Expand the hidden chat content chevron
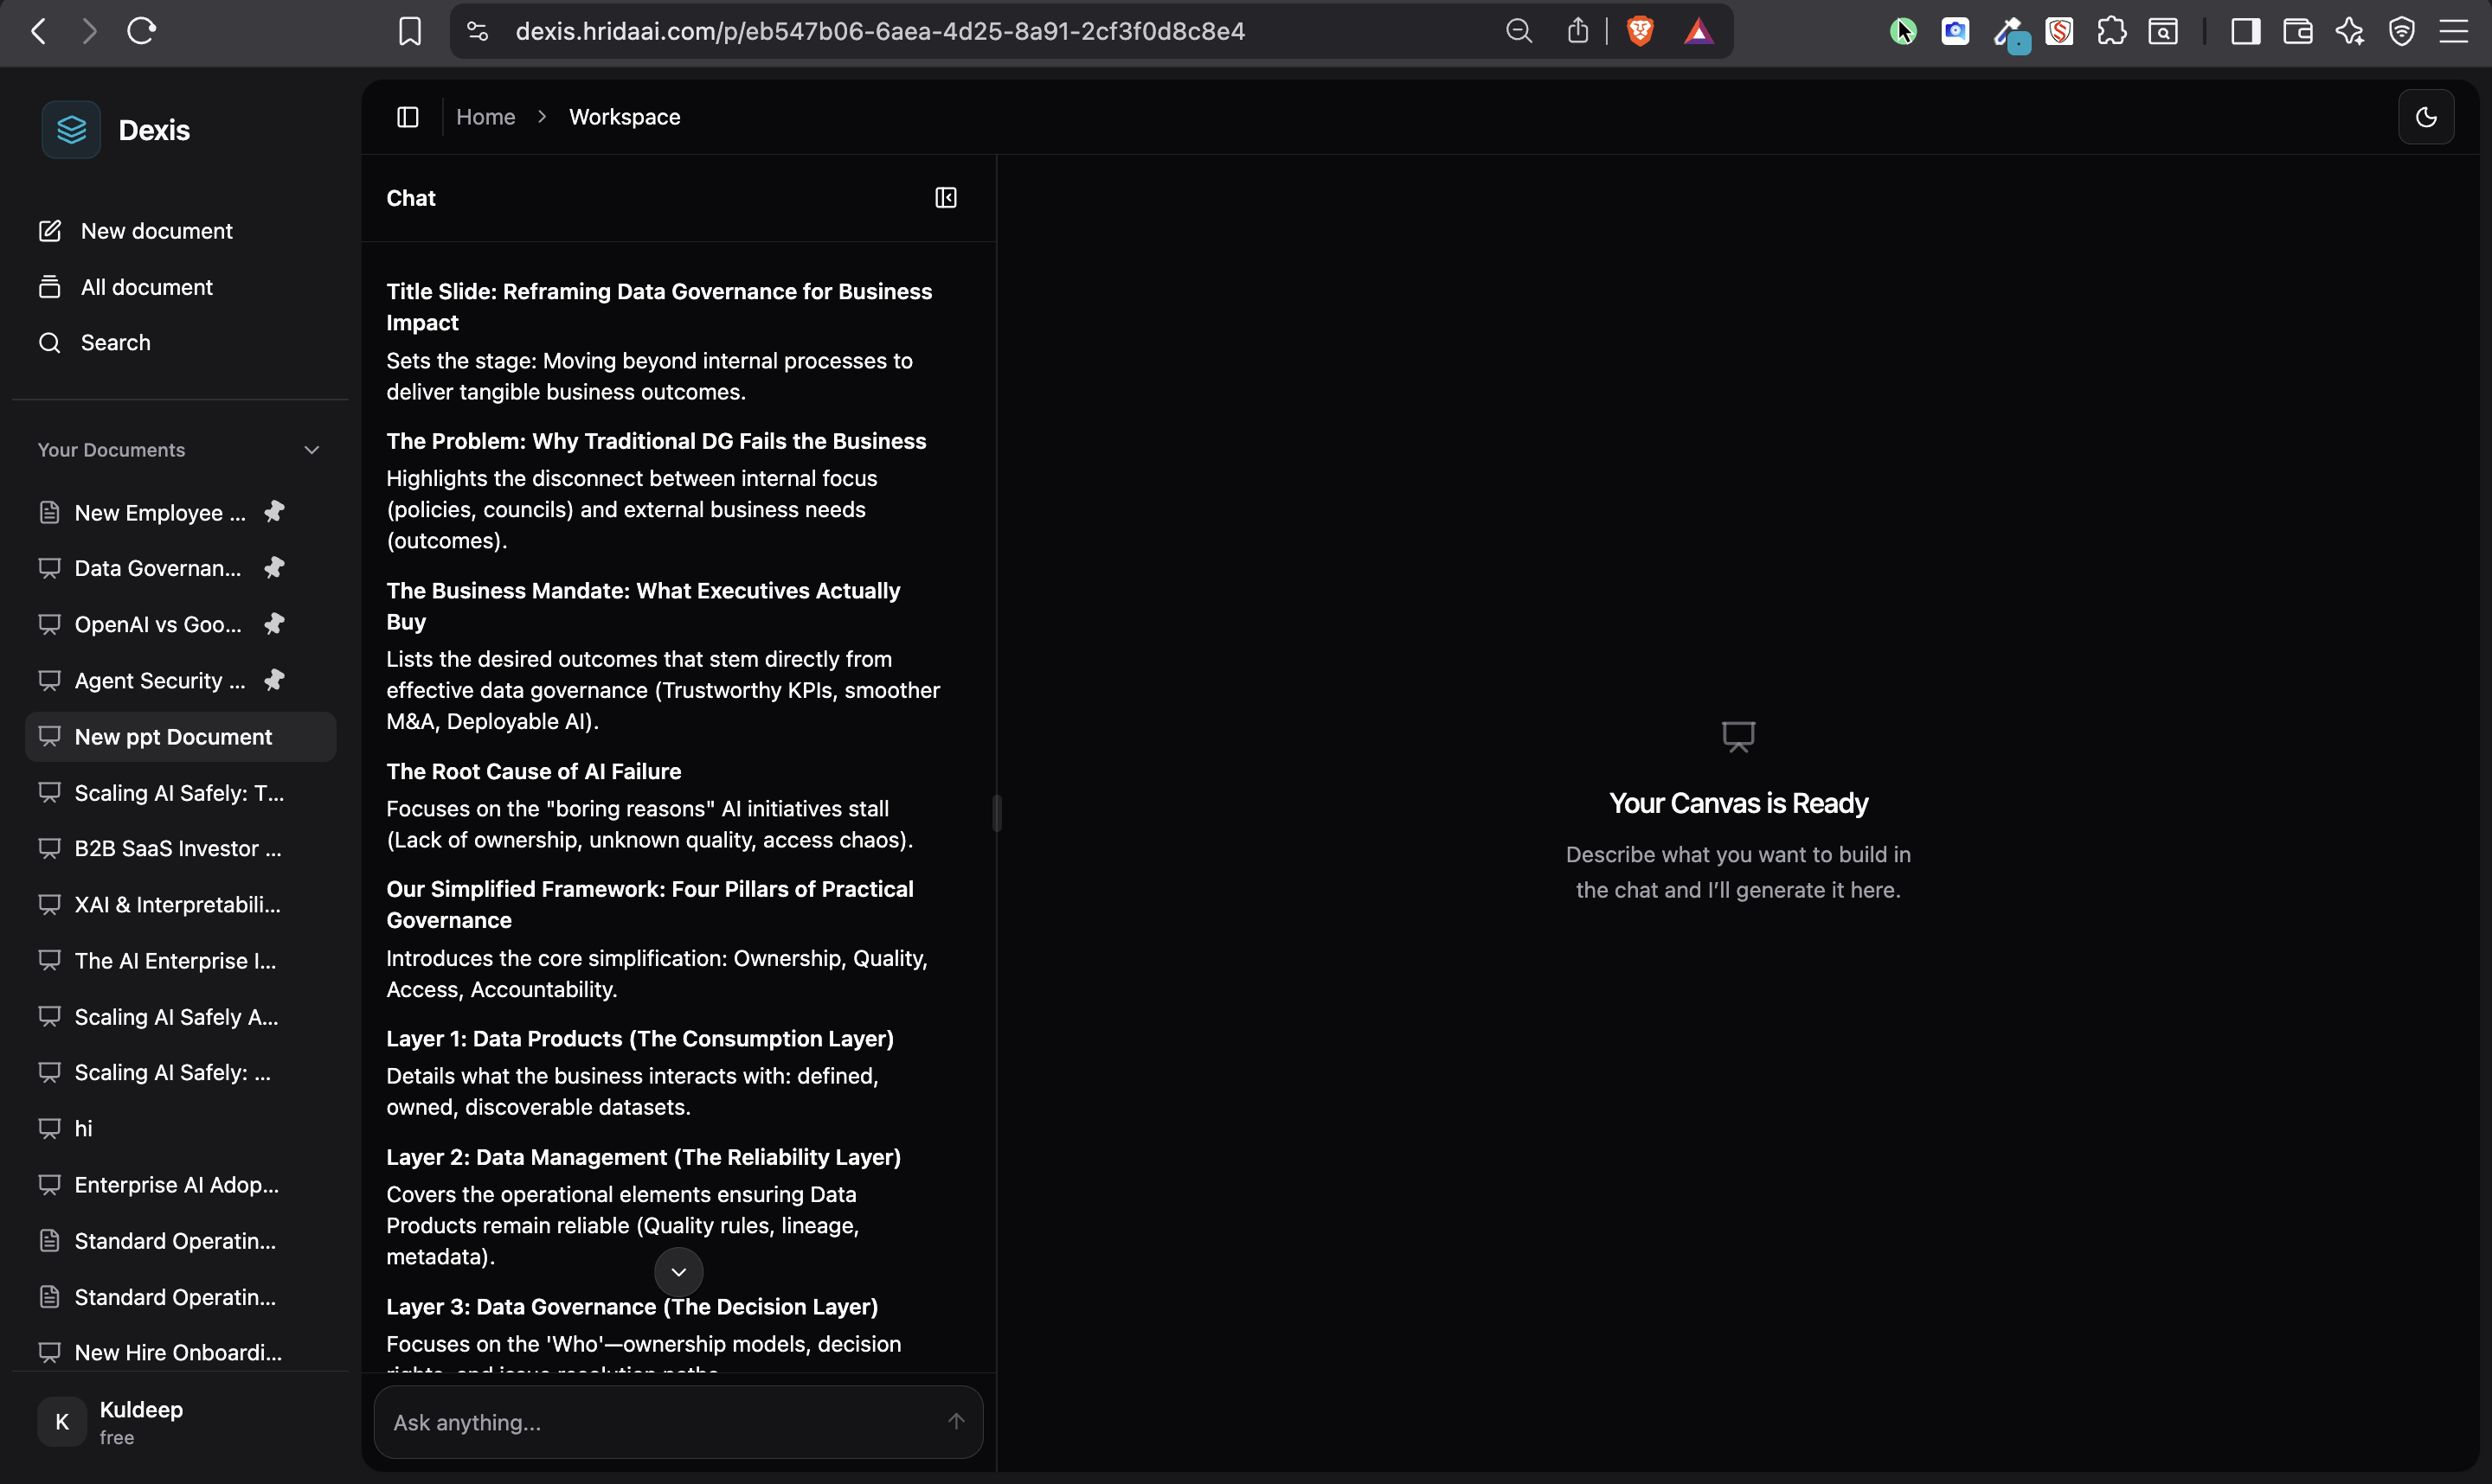 [678, 1271]
